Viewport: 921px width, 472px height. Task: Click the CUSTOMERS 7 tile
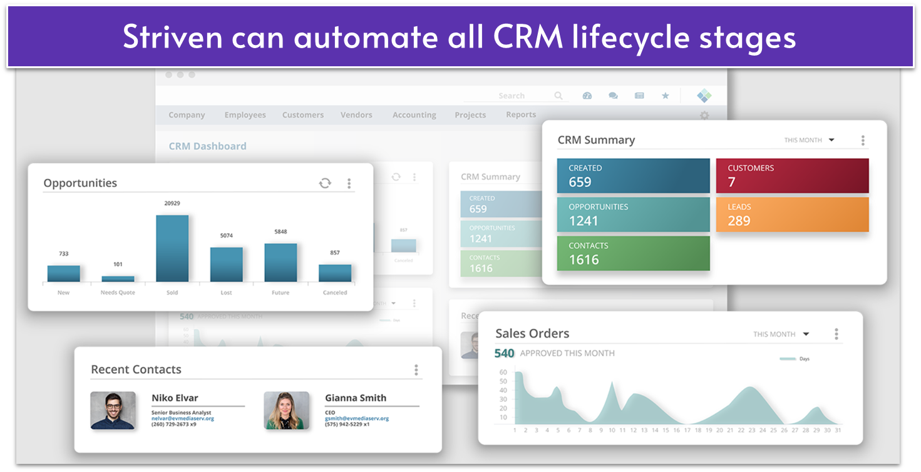coord(792,176)
